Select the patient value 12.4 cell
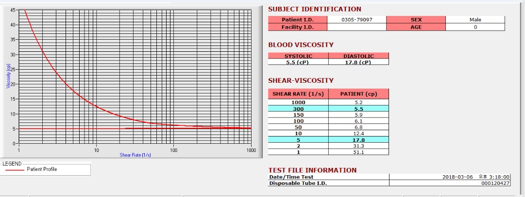Screen dimensions: 525x197 (x=358, y=133)
